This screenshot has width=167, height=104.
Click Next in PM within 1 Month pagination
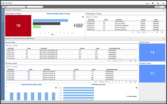[130, 82]
